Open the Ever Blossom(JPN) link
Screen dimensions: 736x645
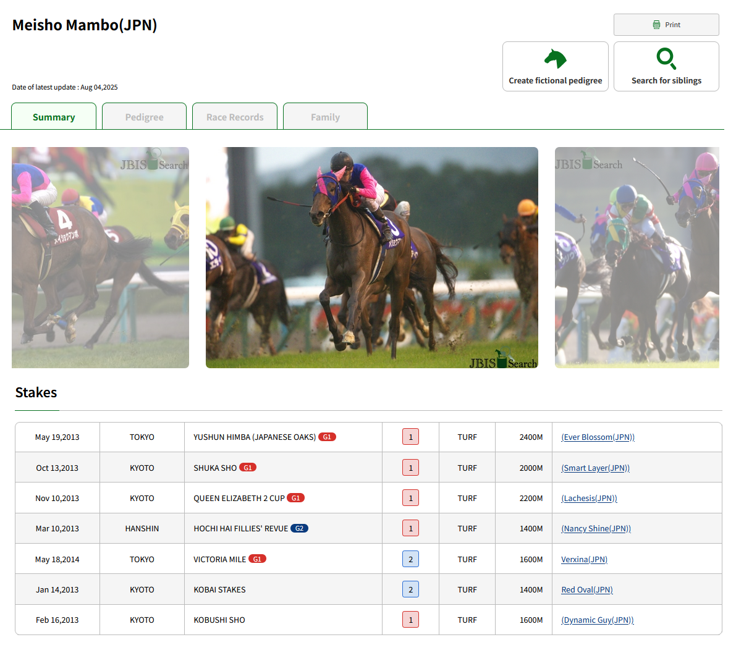point(598,437)
